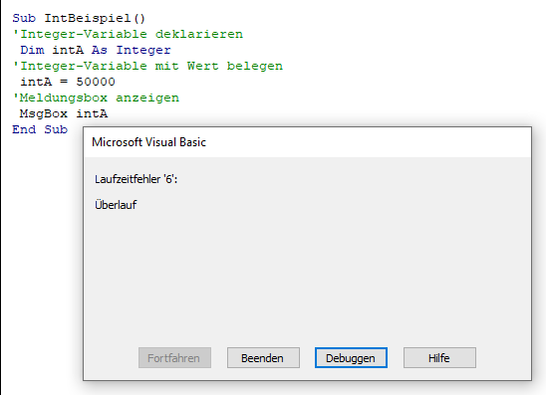This screenshot has height=395, width=546.
Task: Click the 'Meldungsbox anzeigen' comment line
Action: [x=96, y=98]
